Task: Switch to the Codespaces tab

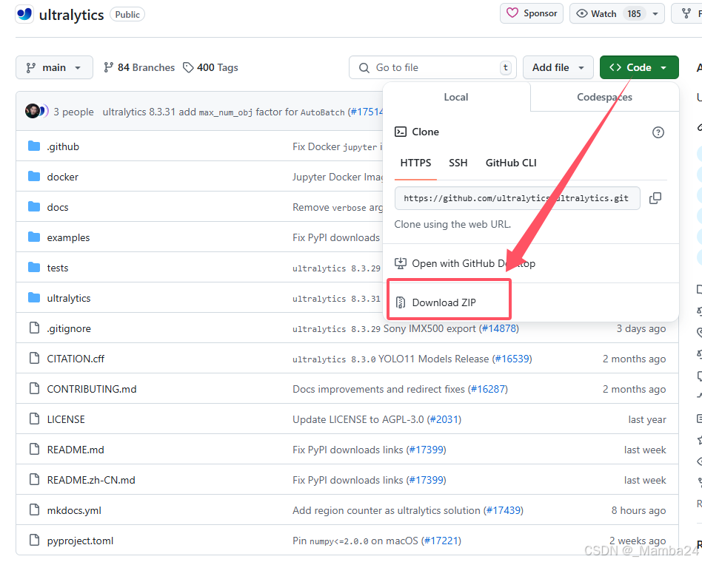Action: coord(604,97)
